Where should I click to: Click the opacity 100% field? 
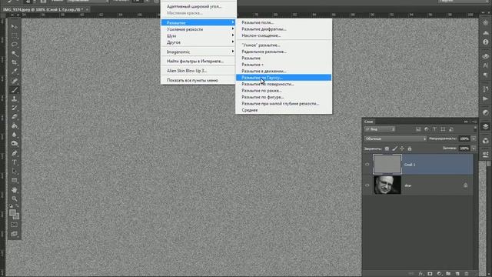click(x=464, y=138)
